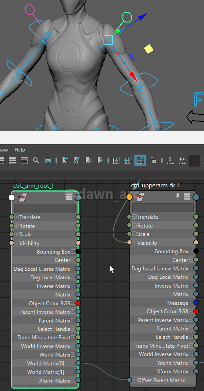Click the Visibility input port on ctrl_upperarm_fk_l
The height and width of the screenshot is (391, 204).
tap(130, 243)
